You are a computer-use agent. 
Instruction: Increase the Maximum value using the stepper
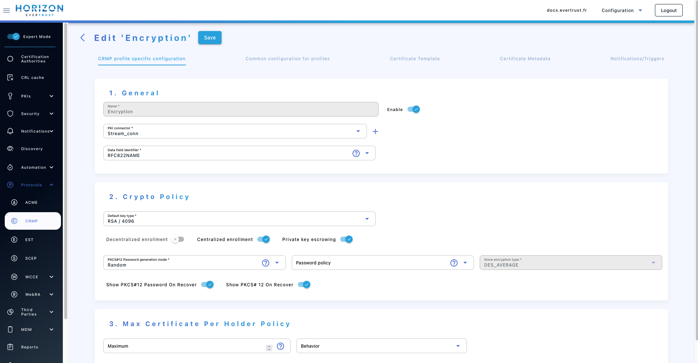coord(269,344)
